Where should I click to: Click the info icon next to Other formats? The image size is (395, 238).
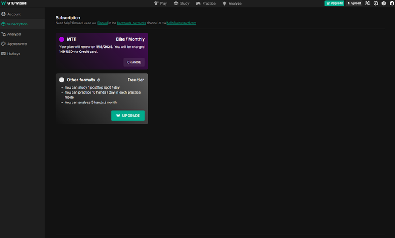(99, 80)
